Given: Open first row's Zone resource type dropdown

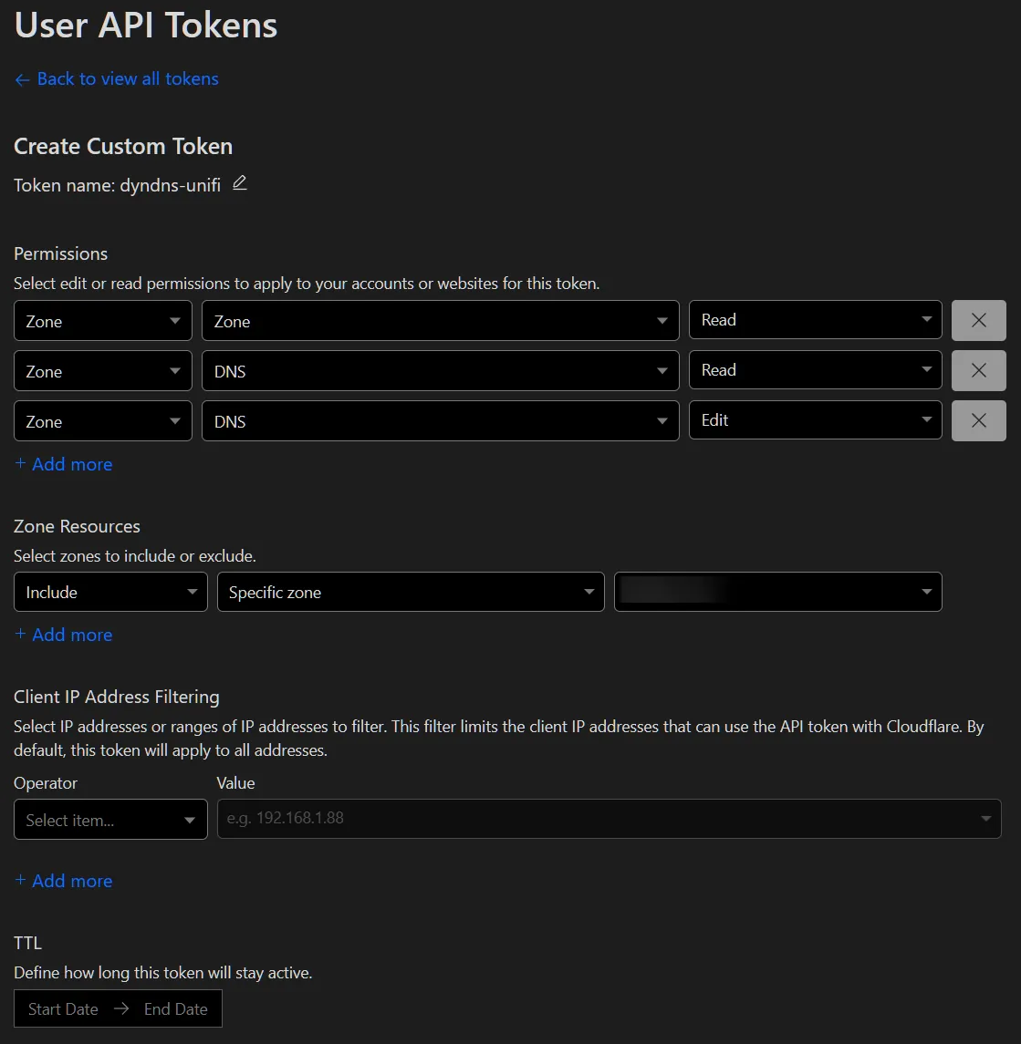Looking at the screenshot, I should tap(103, 321).
